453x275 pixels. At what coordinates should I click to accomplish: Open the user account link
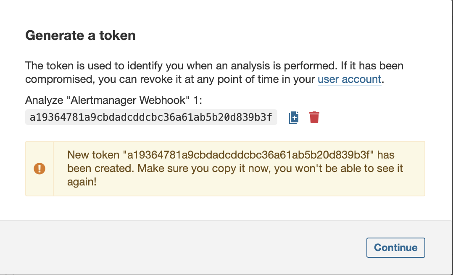click(349, 79)
